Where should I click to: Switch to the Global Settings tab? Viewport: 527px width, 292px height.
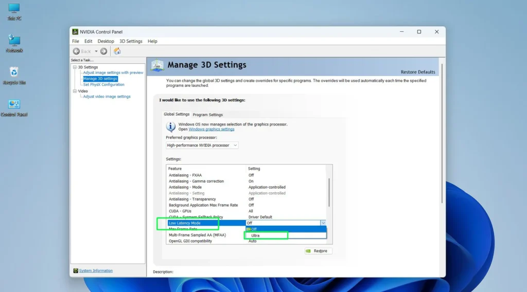point(177,115)
